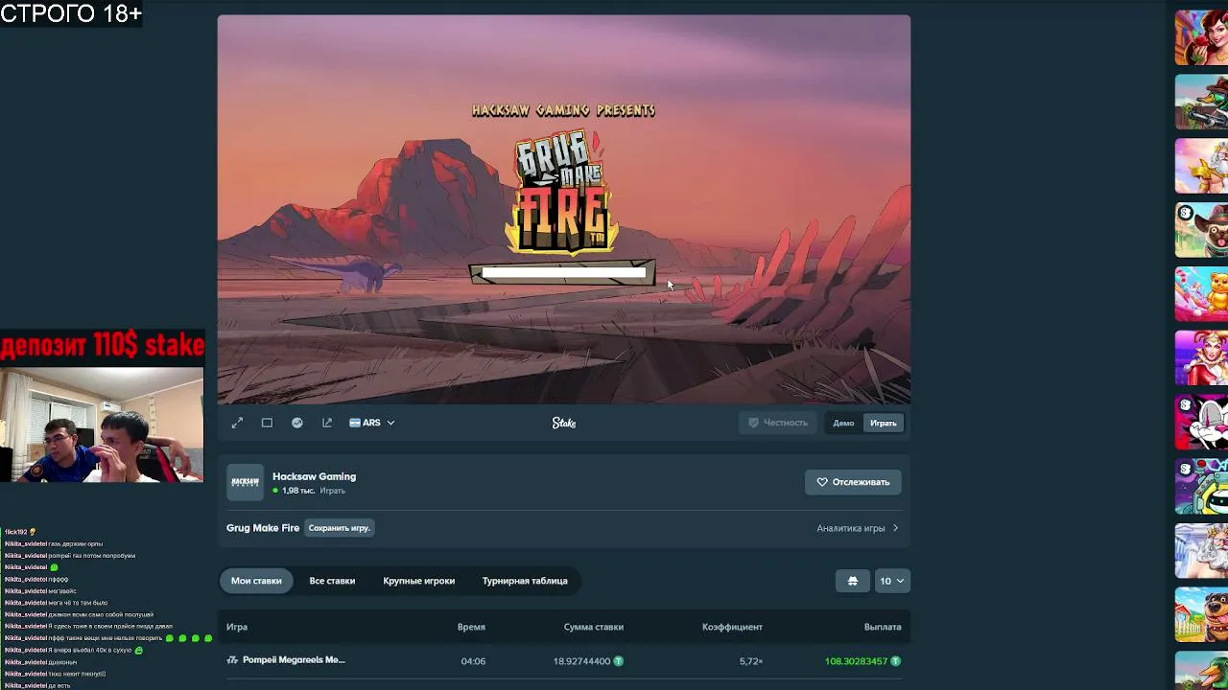Click the Stake logo below the game

tap(564, 423)
